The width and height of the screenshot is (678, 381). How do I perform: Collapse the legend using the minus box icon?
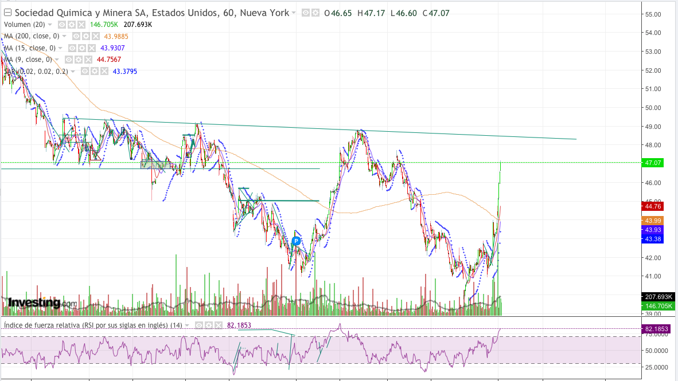point(8,13)
